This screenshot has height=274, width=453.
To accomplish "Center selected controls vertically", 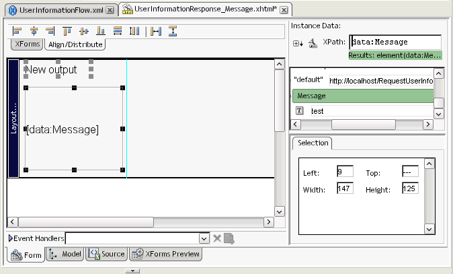I will pos(84,31).
